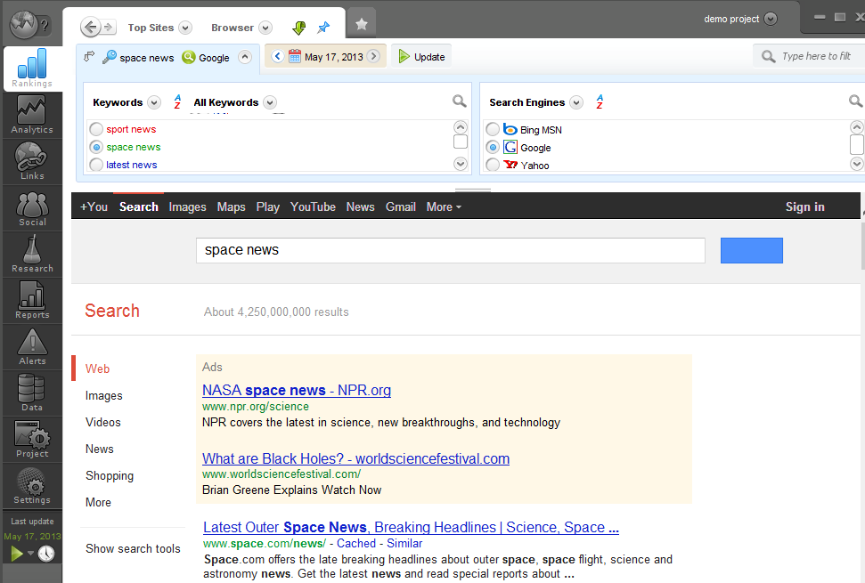This screenshot has height=583, width=865.
Task: Collapse the keyword/engine selector chevron
Action: pyautogui.click(x=245, y=57)
